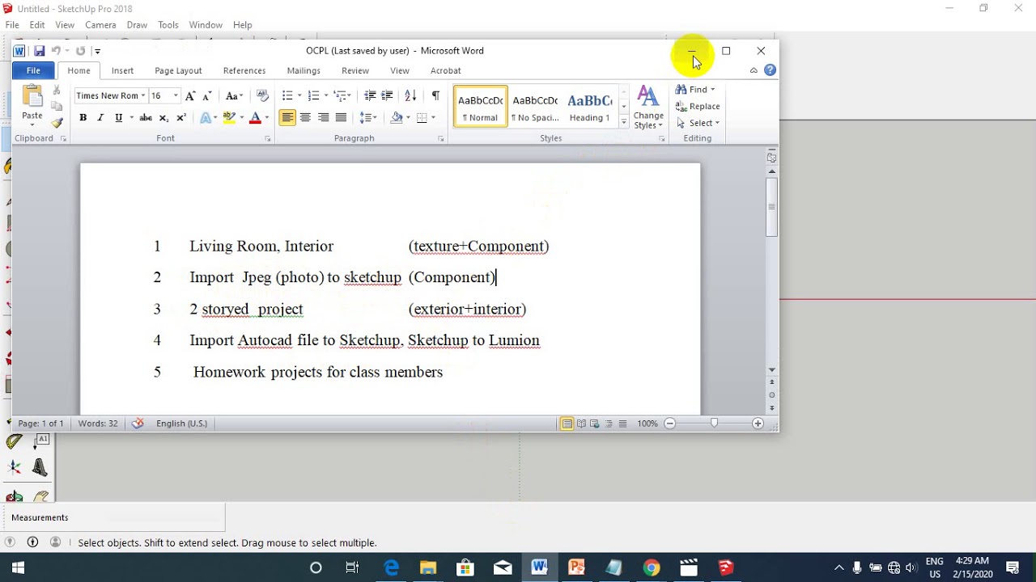Click the zoom slider handle in status bar
This screenshot has width=1036, height=582.
[714, 423]
